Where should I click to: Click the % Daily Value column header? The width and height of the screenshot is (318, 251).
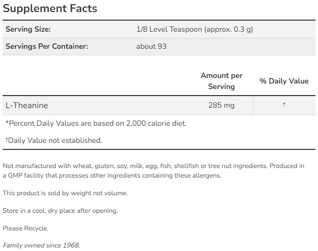284,81
